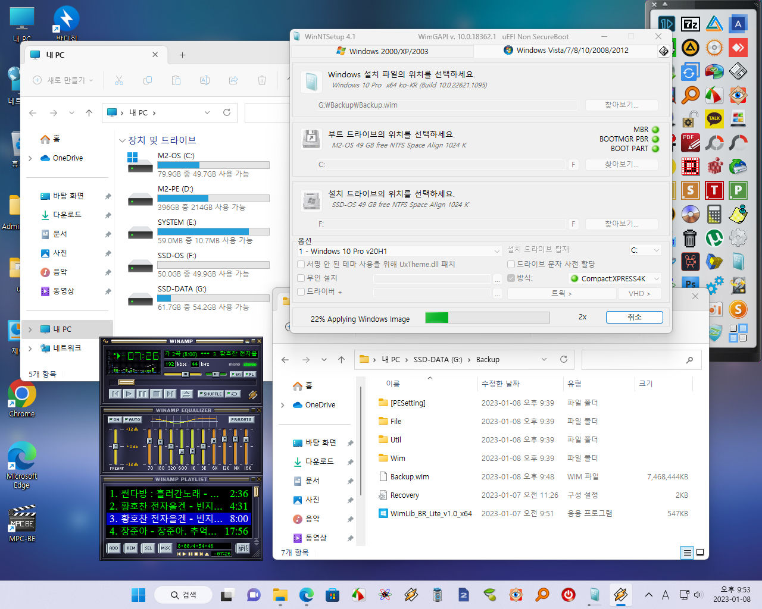Click playlist ADD button

pos(114,548)
